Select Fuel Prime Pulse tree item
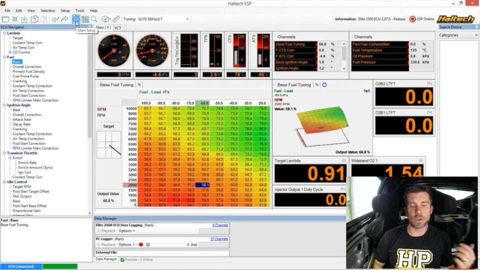 [25, 76]
